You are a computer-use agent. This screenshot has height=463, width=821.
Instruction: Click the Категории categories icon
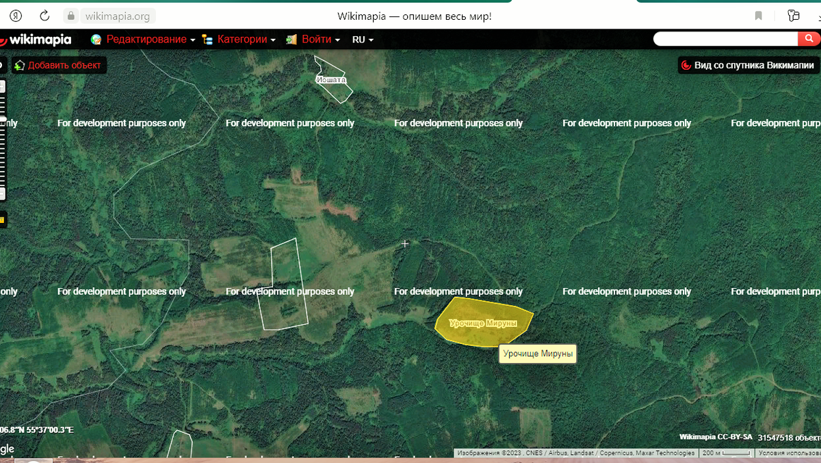[x=207, y=39]
